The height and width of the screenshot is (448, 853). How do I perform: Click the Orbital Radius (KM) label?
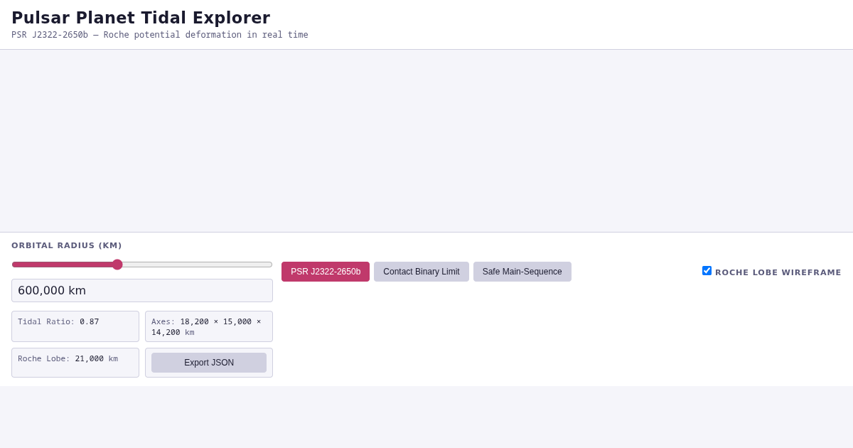pos(67,246)
